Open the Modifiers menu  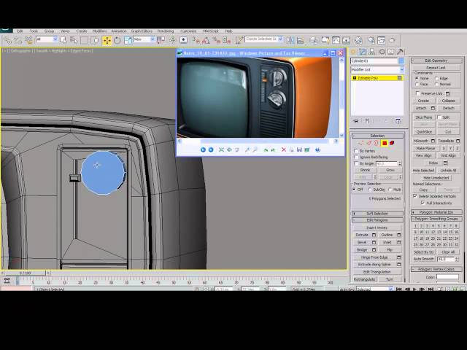pos(99,31)
